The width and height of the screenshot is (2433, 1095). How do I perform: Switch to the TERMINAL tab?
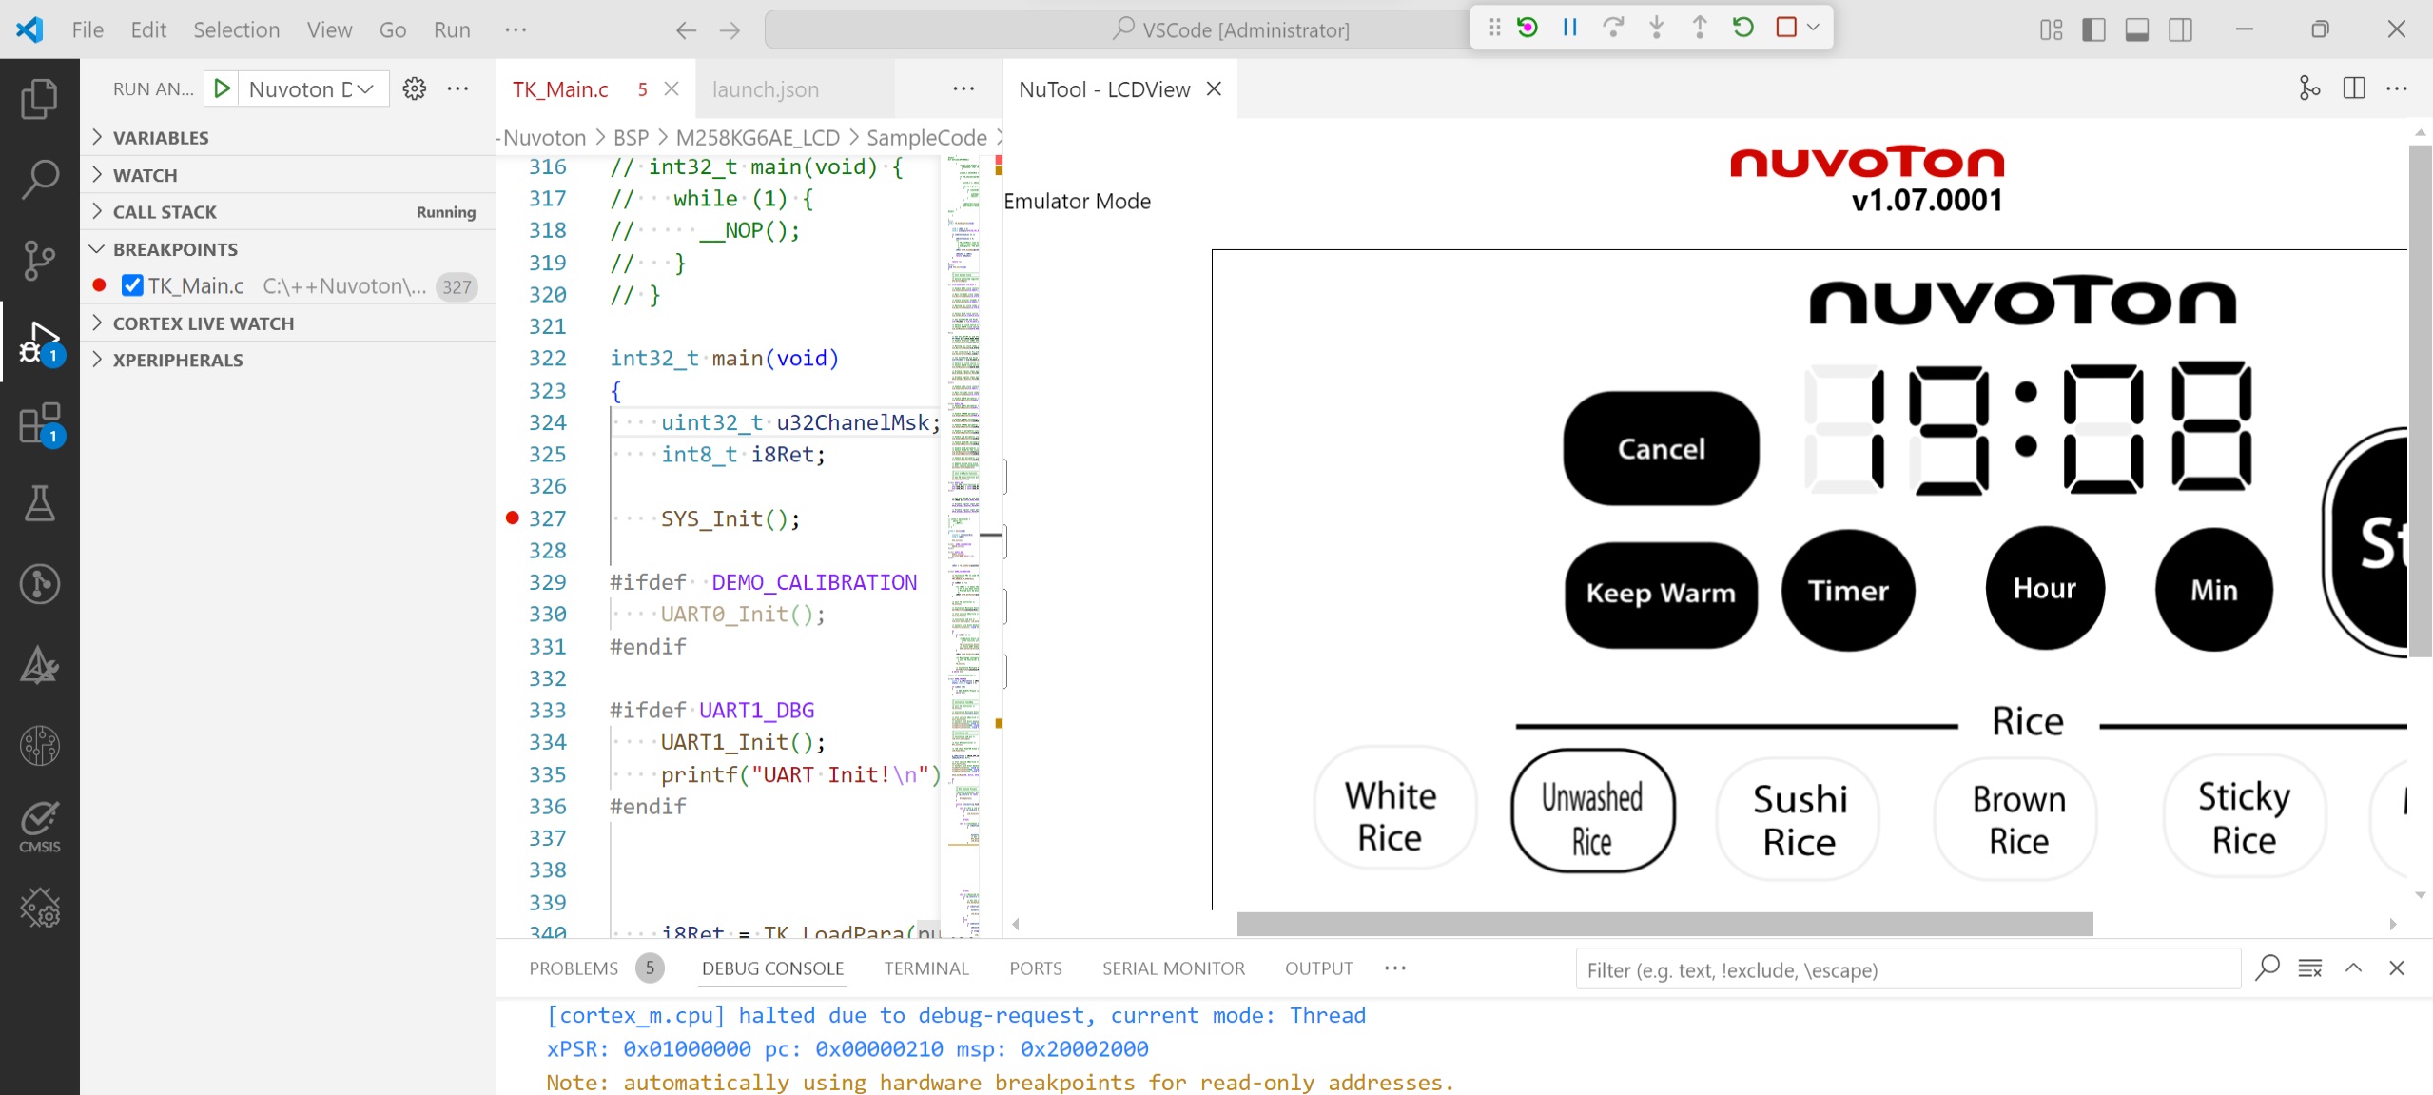coord(925,968)
